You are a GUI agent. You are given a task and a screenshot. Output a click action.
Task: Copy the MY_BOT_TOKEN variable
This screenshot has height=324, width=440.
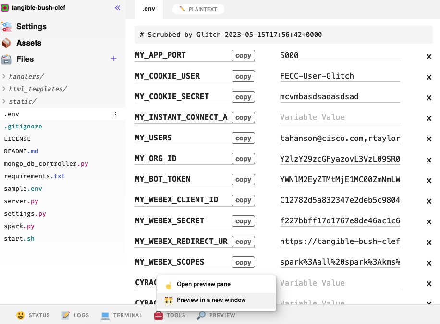click(243, 179)
